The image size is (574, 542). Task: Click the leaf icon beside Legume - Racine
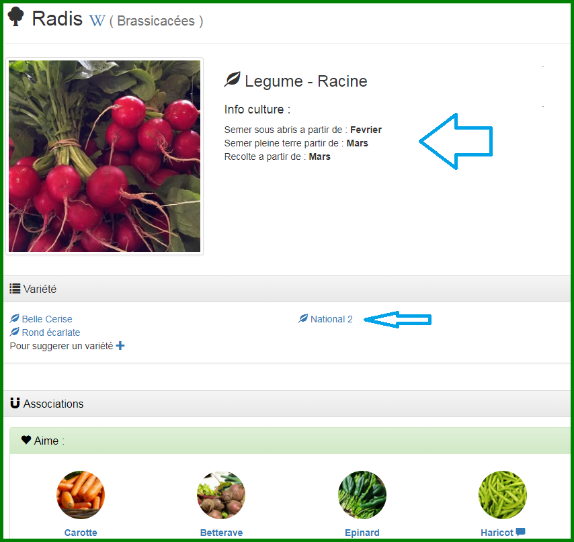pos(232,79)
